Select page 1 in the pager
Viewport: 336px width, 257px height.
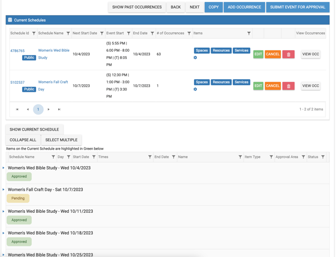38,109
